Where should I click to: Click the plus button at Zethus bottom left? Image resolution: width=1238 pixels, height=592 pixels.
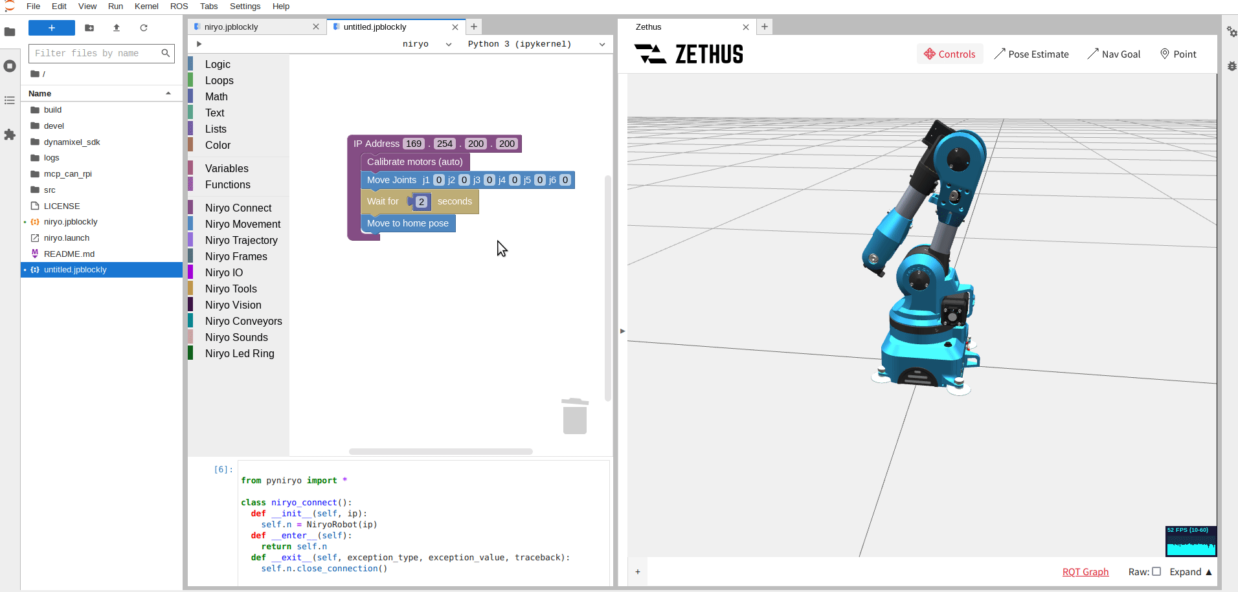click(638, 572)
